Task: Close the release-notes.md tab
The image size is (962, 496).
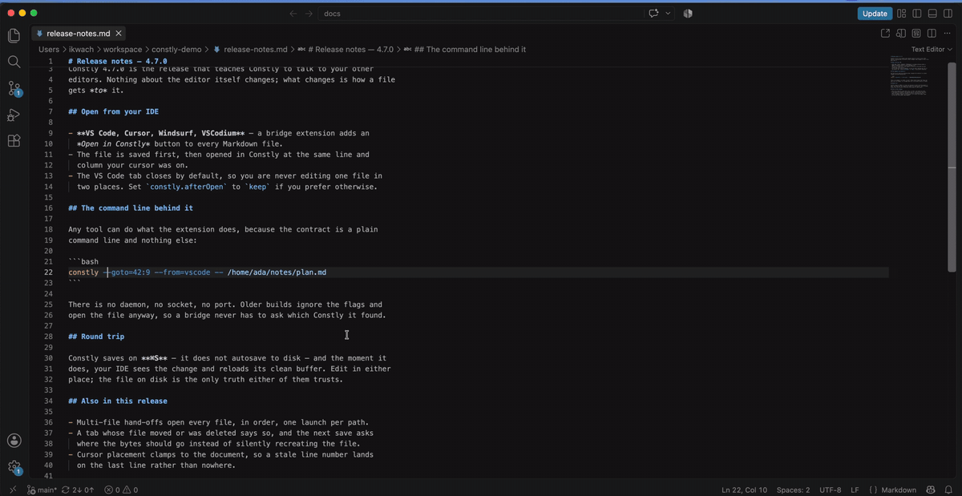Action: tap(119, 34)
